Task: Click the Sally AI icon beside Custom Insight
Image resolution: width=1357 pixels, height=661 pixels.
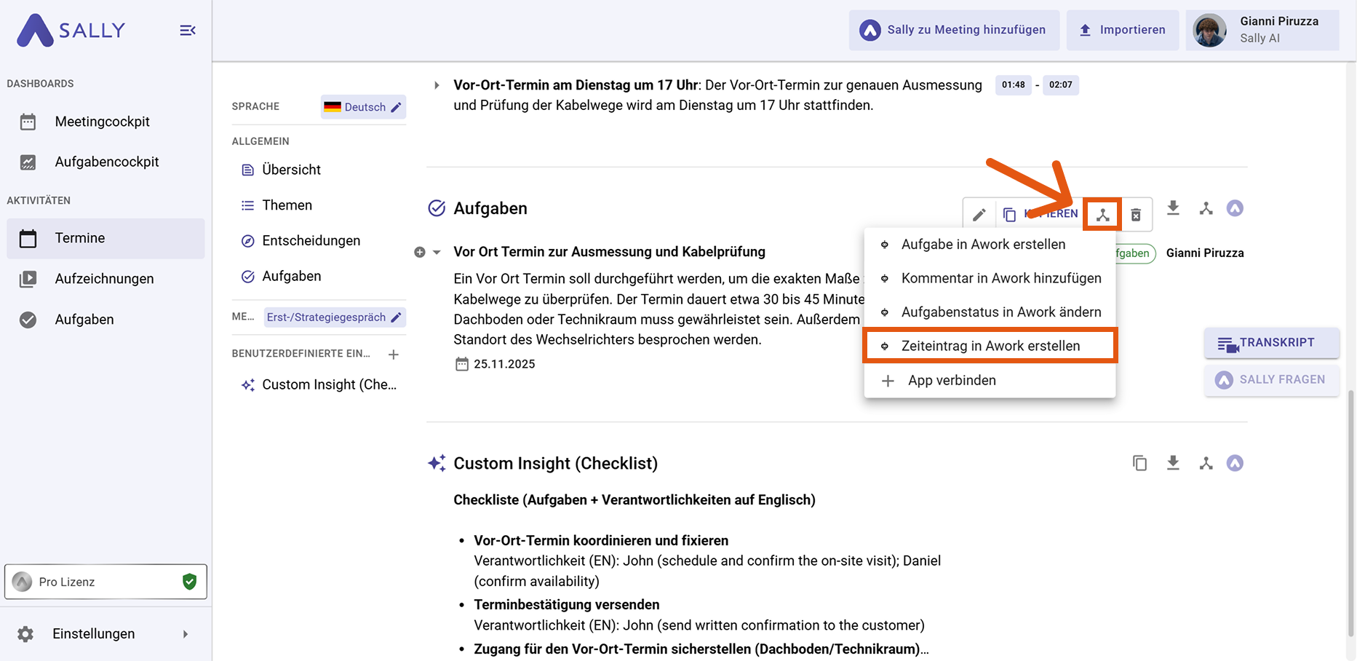Action: pos(1235,463)
